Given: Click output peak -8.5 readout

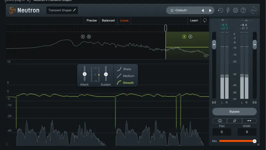Looking at the screenshot, I should tap(244, 25).
